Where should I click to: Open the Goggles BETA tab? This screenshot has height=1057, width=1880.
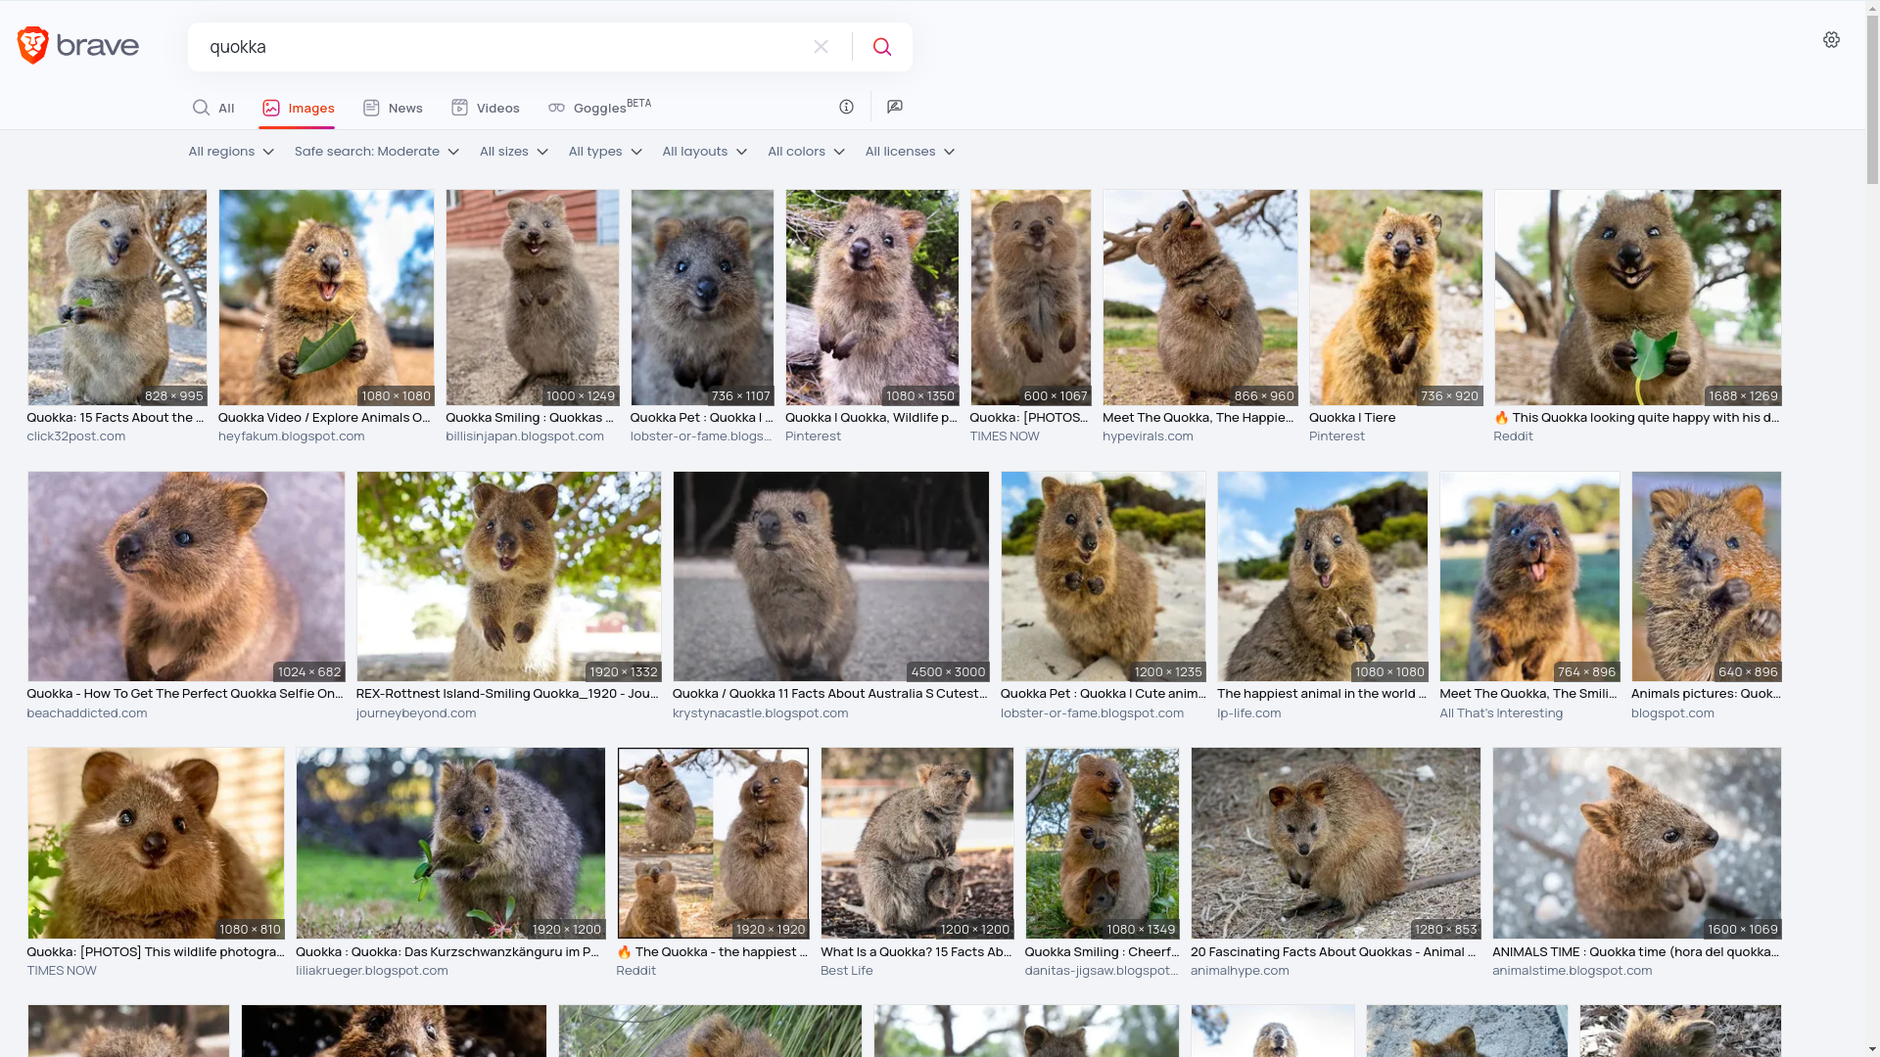tap(599, 108)
